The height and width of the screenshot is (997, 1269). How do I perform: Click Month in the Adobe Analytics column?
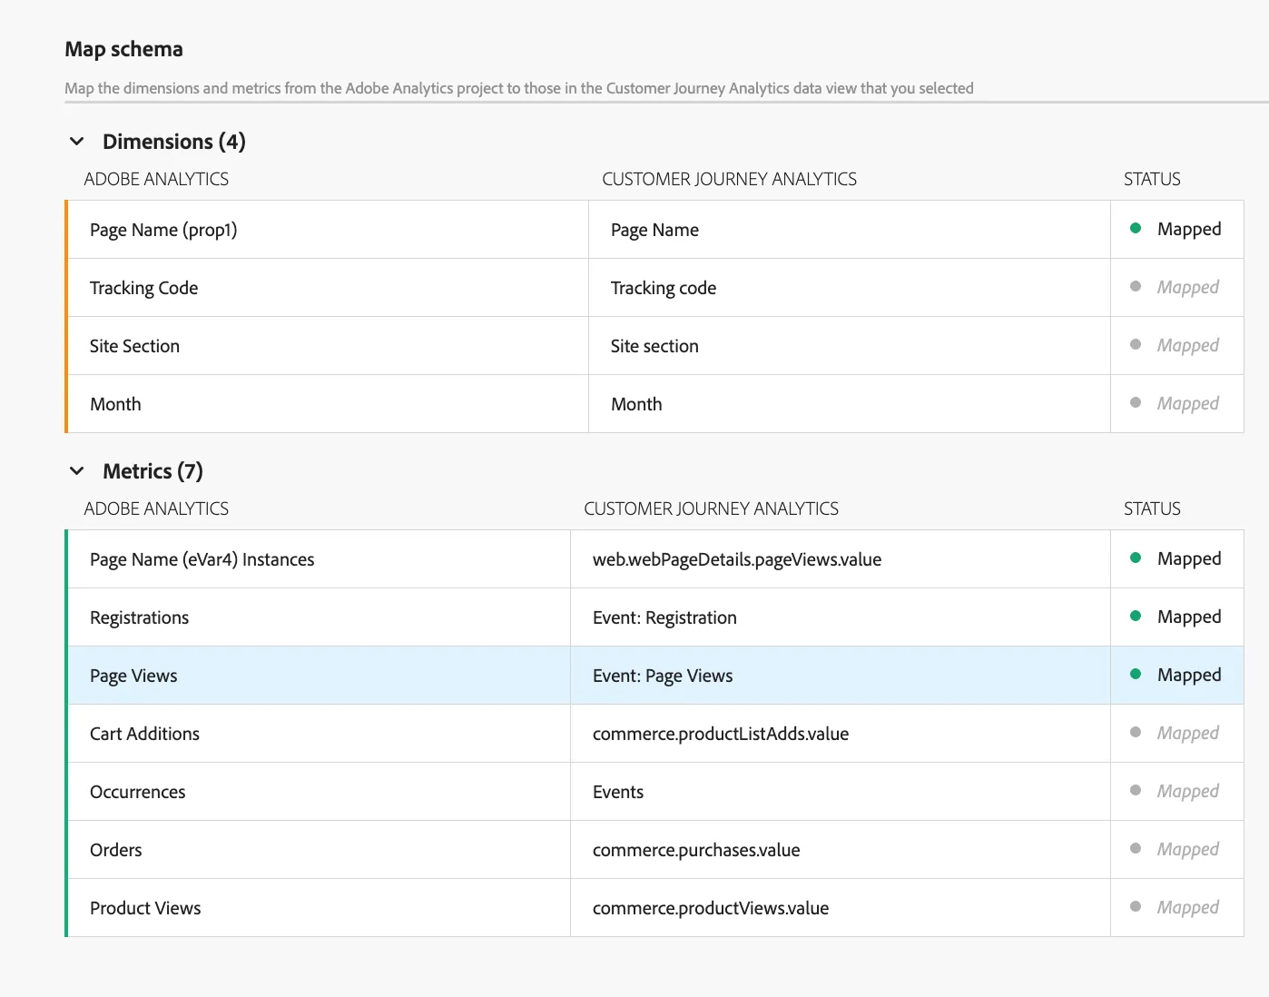[x=328, y=404]
